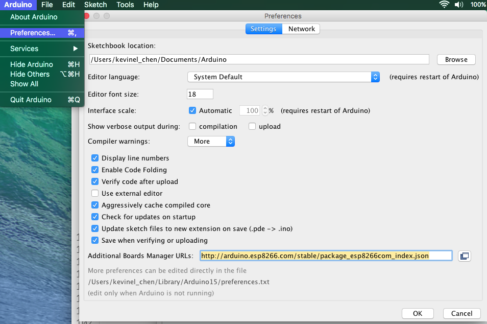Click the Services submenu arrow

point(75,49)
